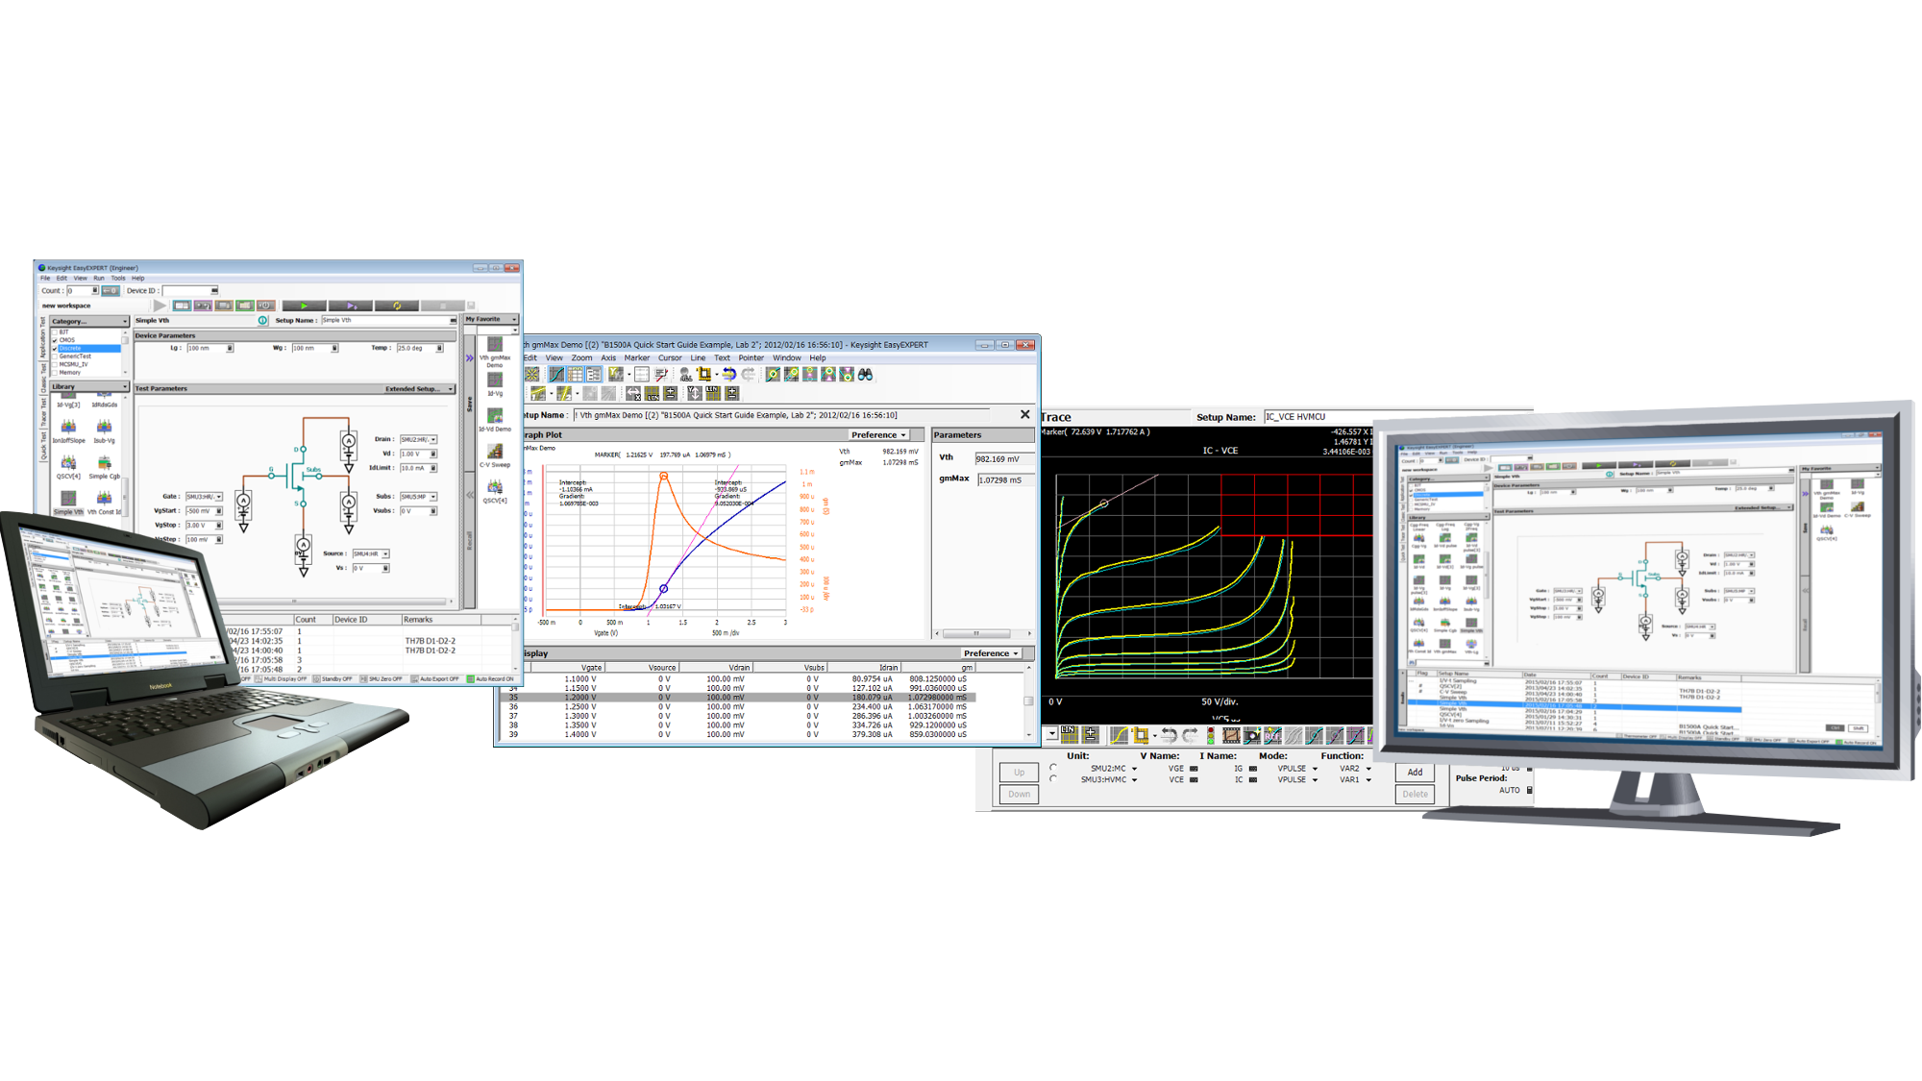Click the binoculars search icon in graph toolbar
The height and width of the screenshot is (1081, 1922).
[865, 374]
